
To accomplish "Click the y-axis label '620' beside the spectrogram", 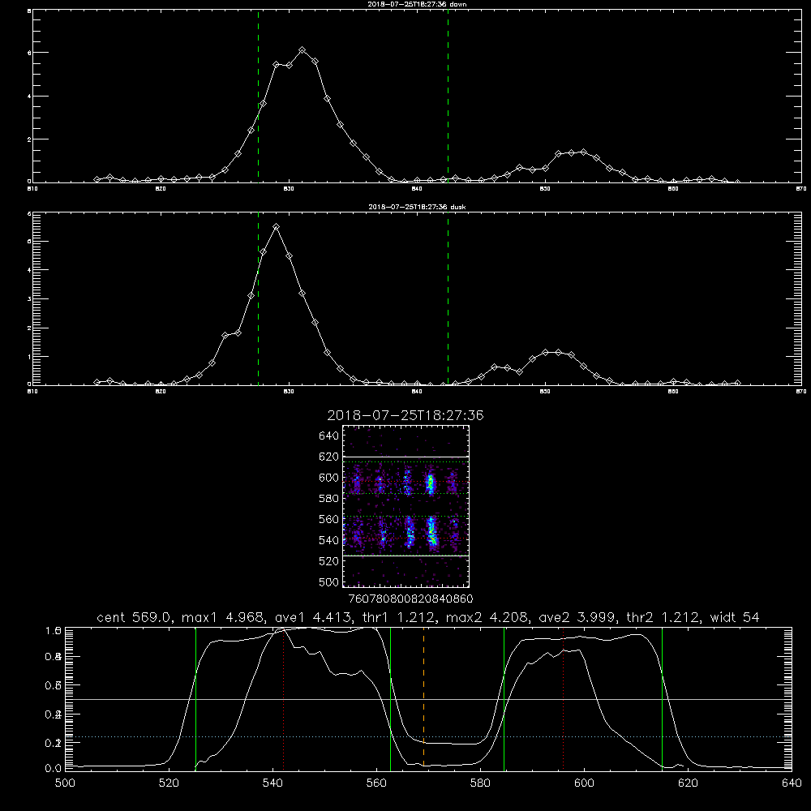I will pyautogui.click(x=329, y=457).
